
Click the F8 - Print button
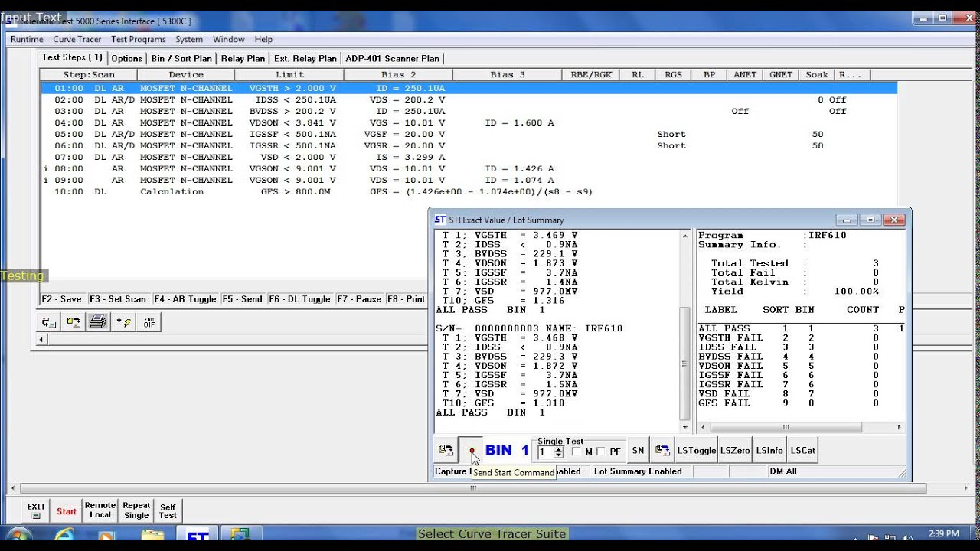click(x=407, y=299)
